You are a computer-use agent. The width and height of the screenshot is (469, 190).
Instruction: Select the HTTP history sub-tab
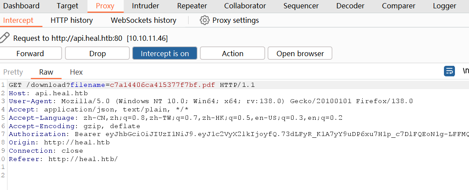[x=72, y=20]
